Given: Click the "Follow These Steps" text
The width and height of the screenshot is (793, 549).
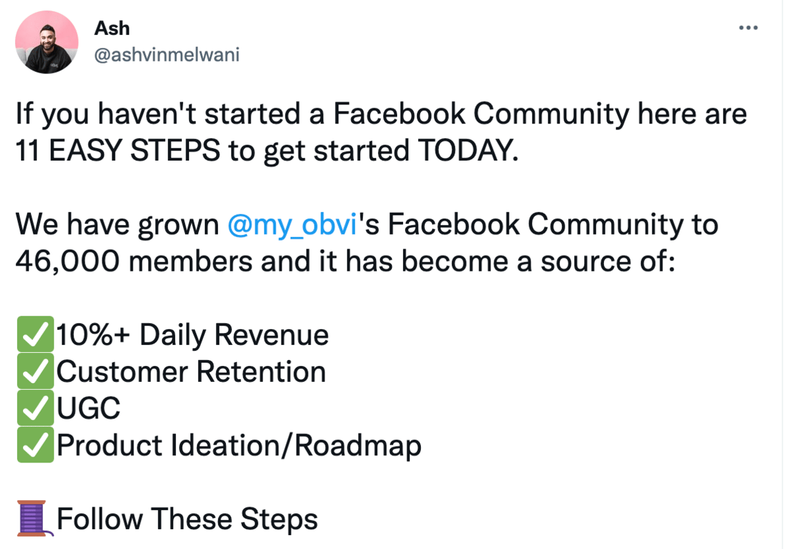Looking at the screenshot, I should pos(187,519).
